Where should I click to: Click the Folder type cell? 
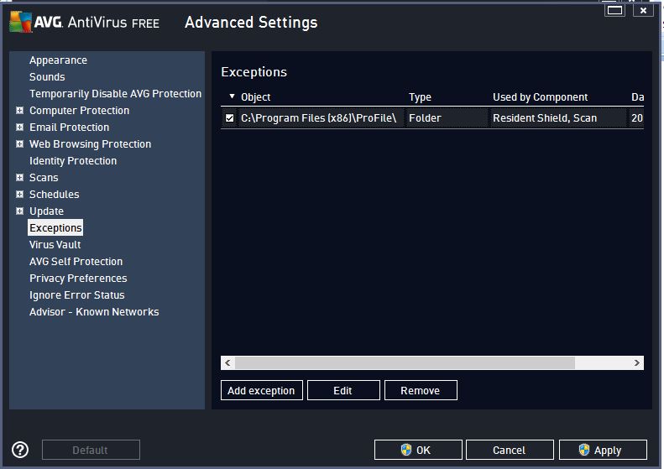click(425, 118)
